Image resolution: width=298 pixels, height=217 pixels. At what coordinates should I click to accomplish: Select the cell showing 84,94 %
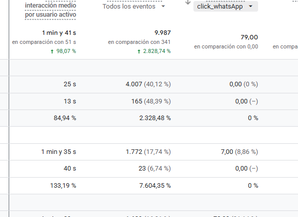[65, 118]
